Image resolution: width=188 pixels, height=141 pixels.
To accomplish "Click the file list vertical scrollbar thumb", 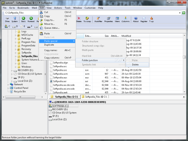I will tap(184, 57).
